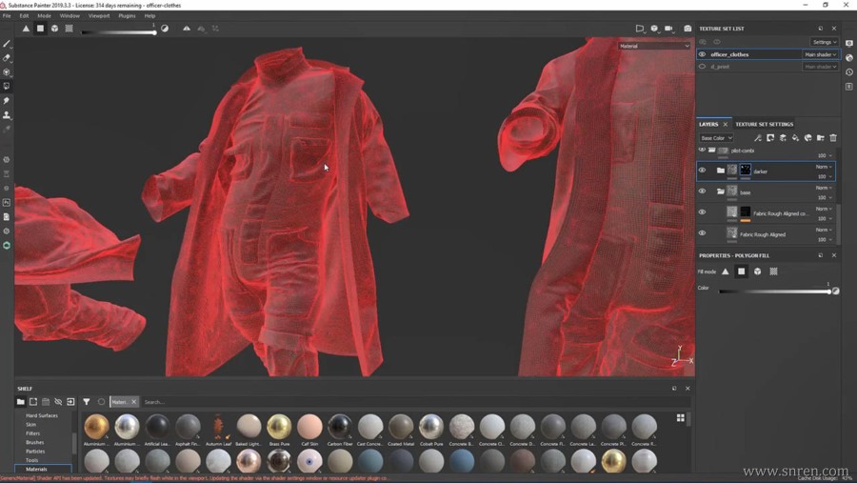857x483 pixels.
Task: Close the Texture Set List panel
Action: (834, 29)
